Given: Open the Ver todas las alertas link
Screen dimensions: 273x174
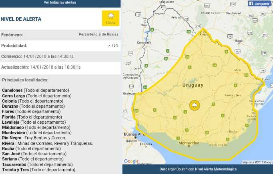Looking at the screenshot, I should coord(60,3).
